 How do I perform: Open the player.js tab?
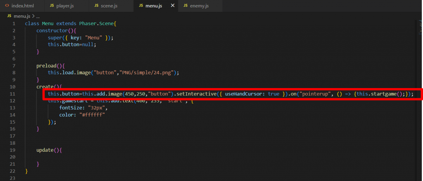coord(67,6)
